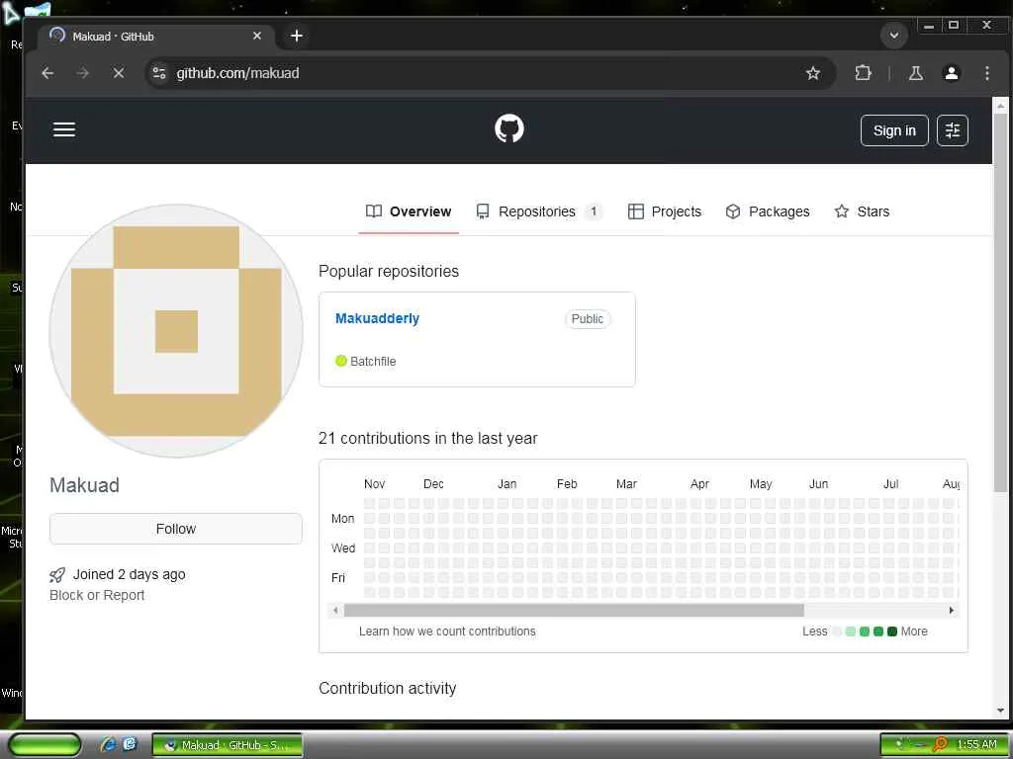Open Chrome Labs flask icon

point(915,73)
